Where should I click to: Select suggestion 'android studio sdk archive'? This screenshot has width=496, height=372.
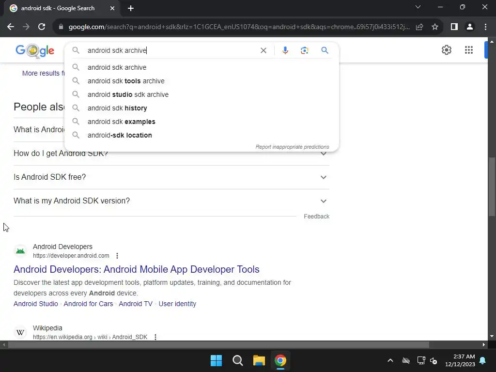coord(201,94)
